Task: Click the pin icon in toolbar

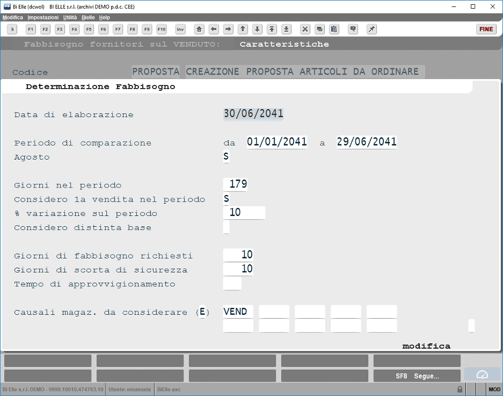Action: (371, 29)
